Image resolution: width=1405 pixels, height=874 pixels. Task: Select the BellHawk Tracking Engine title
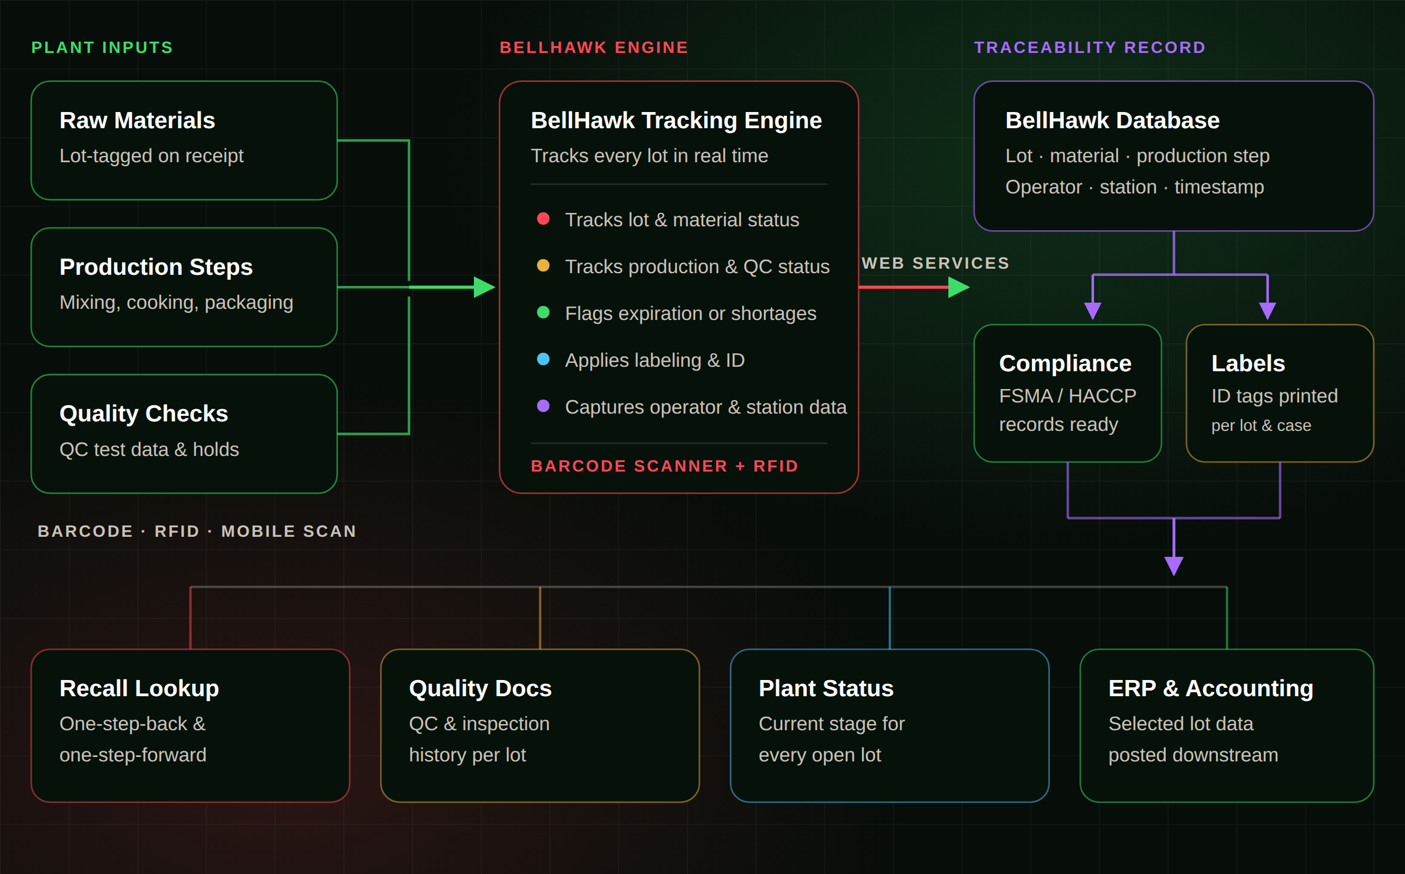676,120
